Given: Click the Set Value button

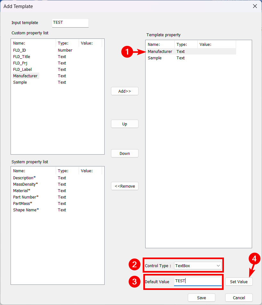Looking at the screenshot, I should (x=239, y=282).
